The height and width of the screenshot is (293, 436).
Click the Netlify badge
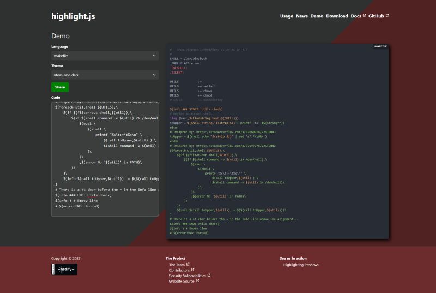64,270
